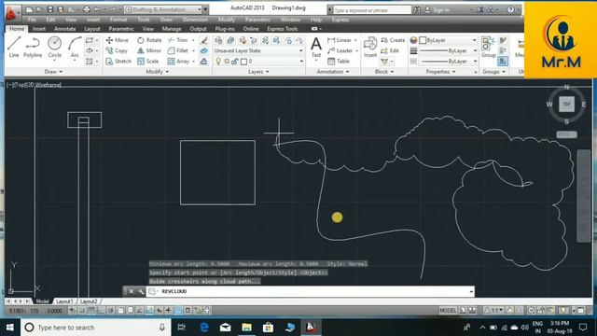
Task: Click the Help question mark icon
Action: coord(510,10)
